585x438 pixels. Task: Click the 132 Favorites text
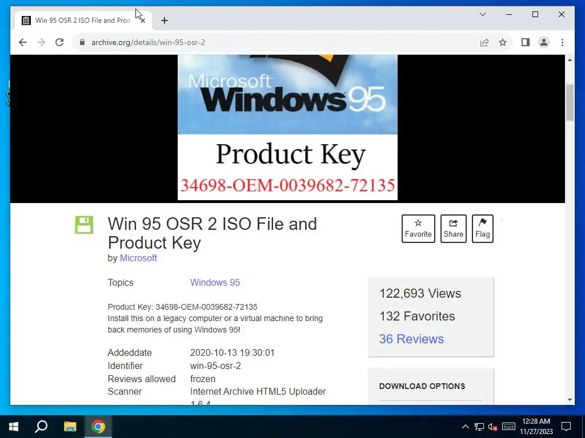(x=417, y=316)
